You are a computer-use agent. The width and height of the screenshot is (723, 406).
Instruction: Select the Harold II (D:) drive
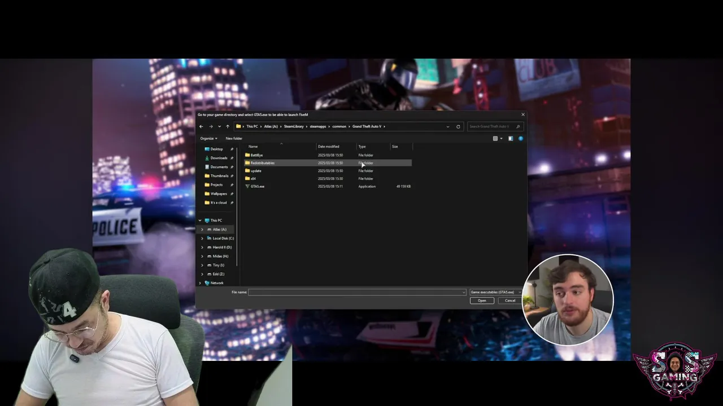click(x=222, y=247)
